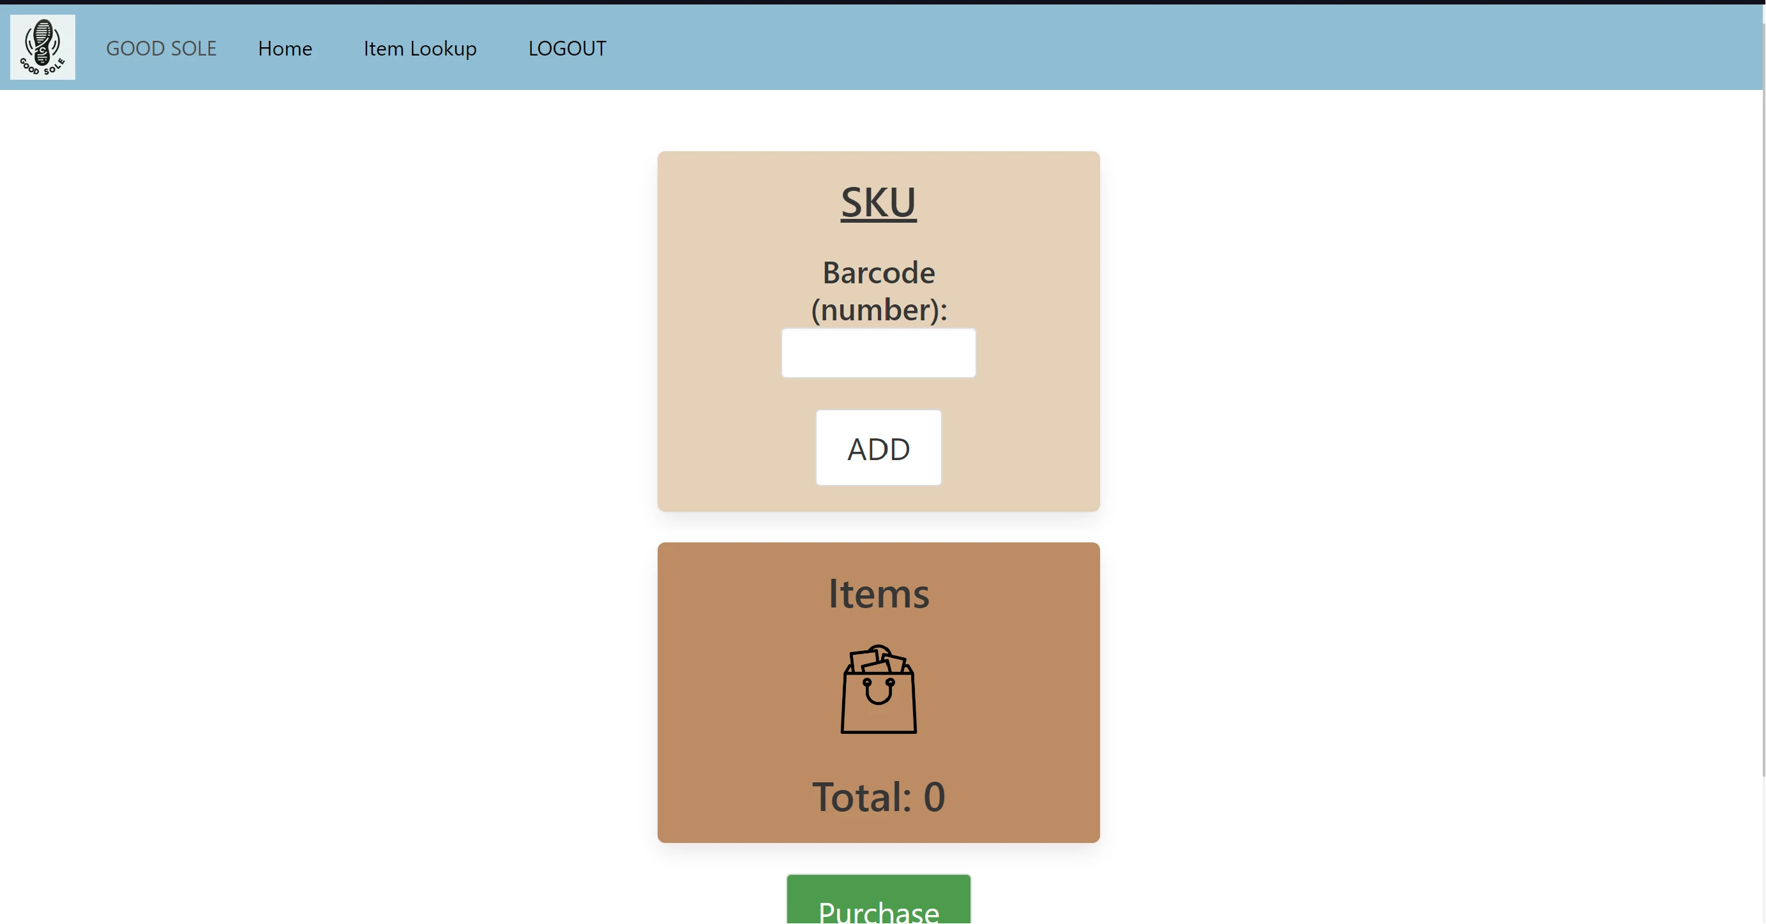Image resolution: width=1766 pixels, height=924 pixels.
Task: Click an empty area of the blue navbar
Action: (x=1165, y=48)
